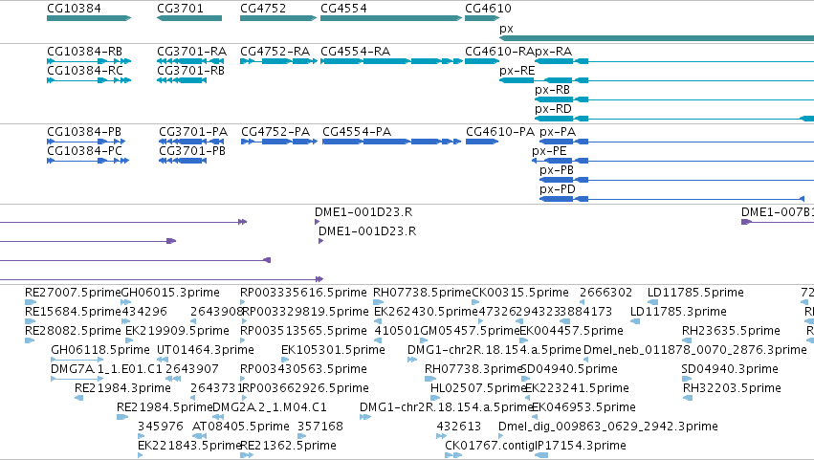This screenshot has height=460, width=814.
Task: Select the CG4610-RA transcript label
Action: tap(499, 52)
